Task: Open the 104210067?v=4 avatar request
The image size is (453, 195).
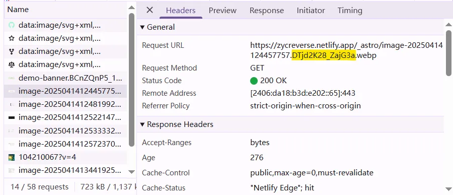Action: pos(65,157)
